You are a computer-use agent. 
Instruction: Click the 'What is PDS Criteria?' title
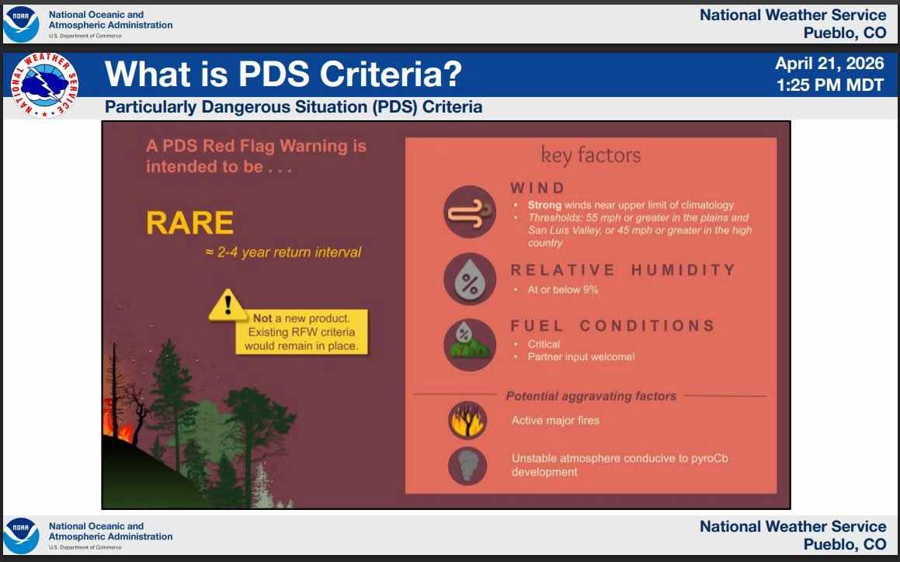pyautogui.click(x=283, y=75)
